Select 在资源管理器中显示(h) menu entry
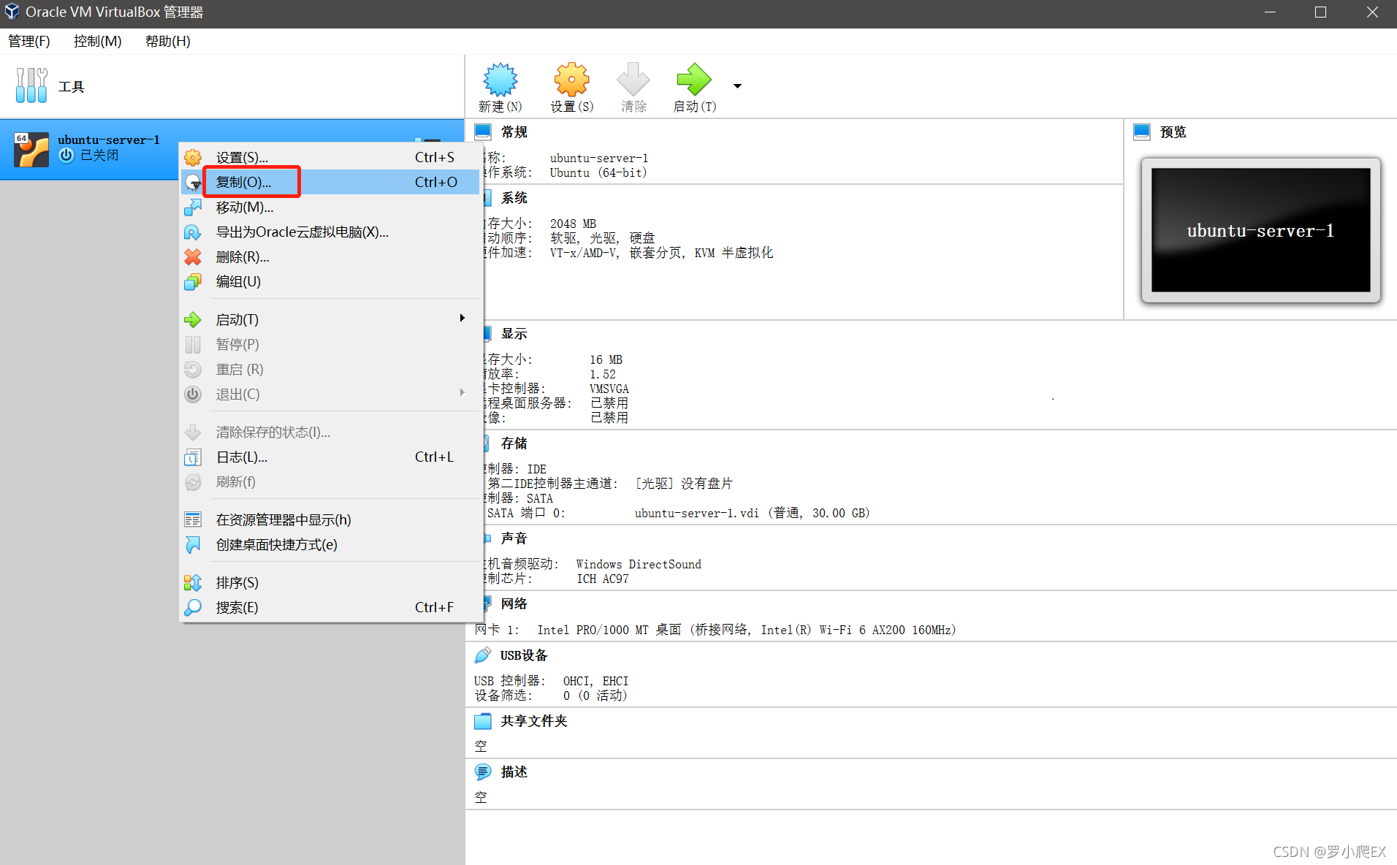The image size is (1397, 865). [330, 519]
